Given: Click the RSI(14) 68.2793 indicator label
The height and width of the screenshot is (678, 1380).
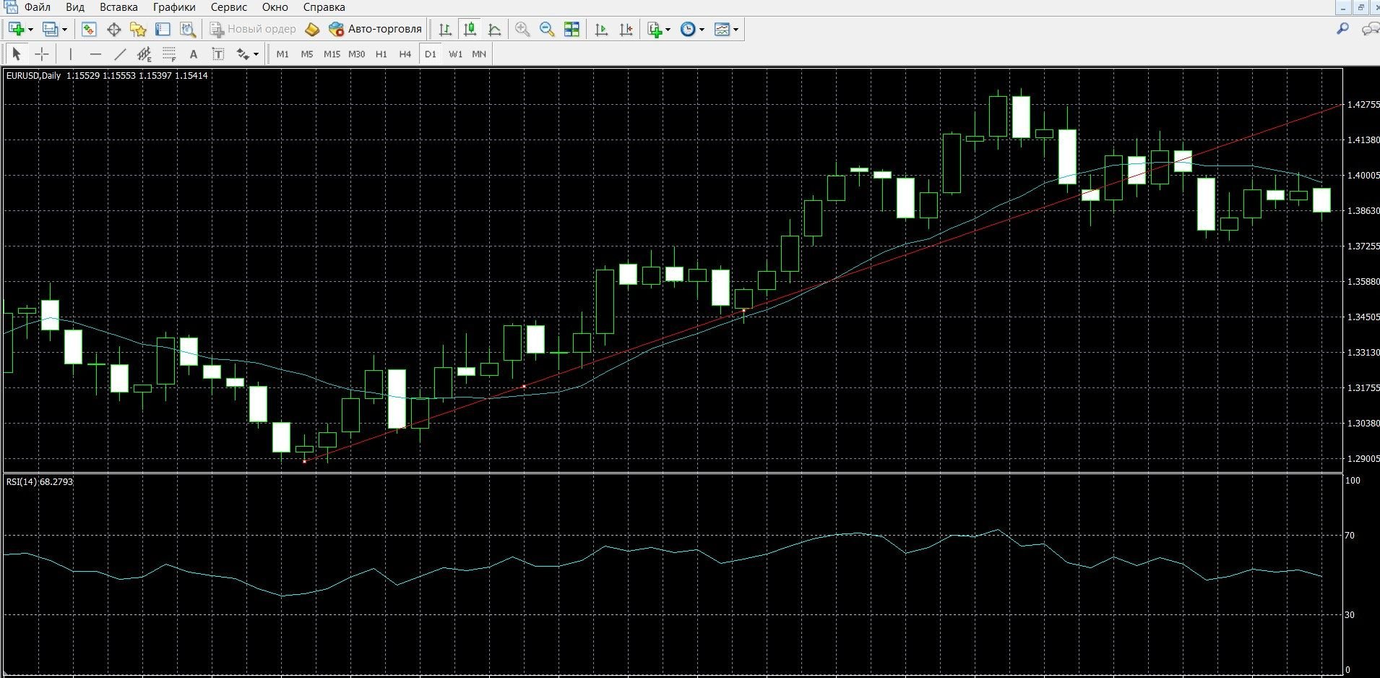Looking at the screenshot, I should pos(40,481).
